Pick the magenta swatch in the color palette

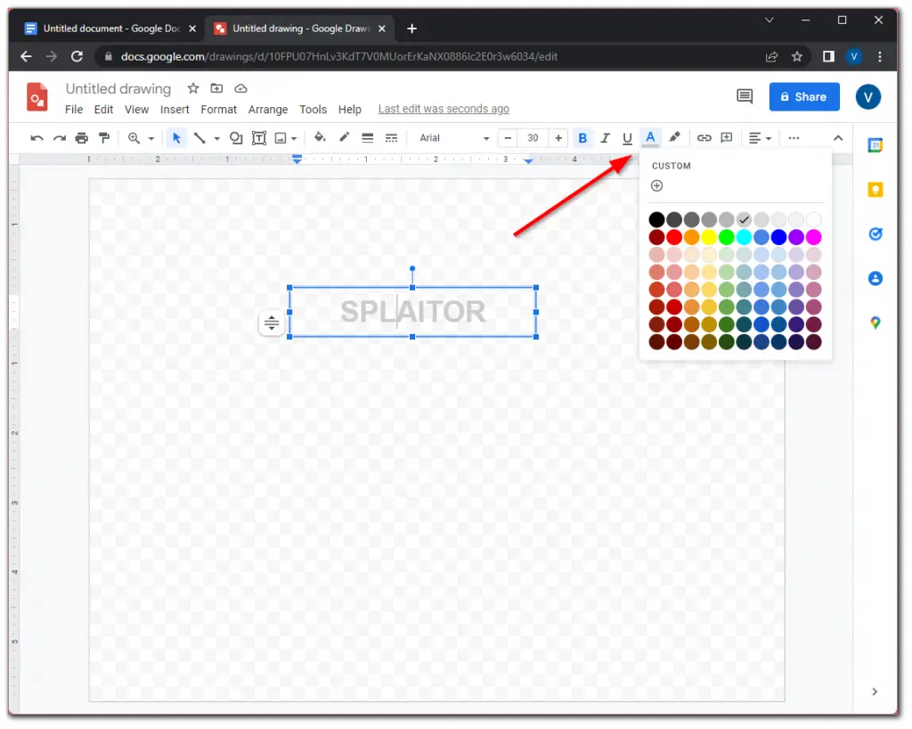tap(813, 236)
